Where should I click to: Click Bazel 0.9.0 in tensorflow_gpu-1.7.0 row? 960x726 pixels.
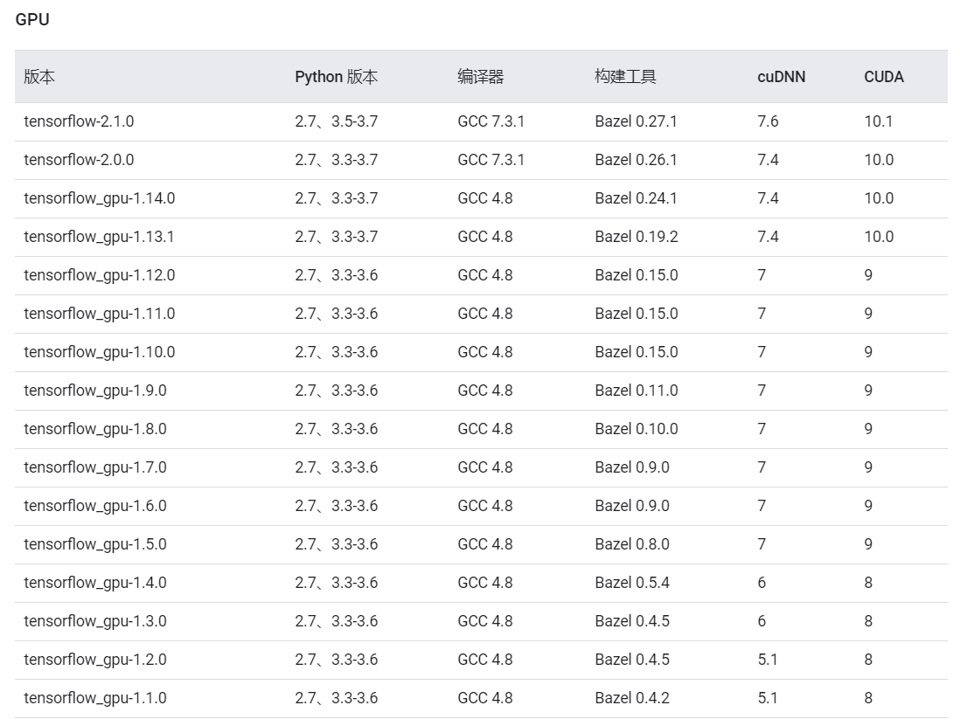coord(632,468)
